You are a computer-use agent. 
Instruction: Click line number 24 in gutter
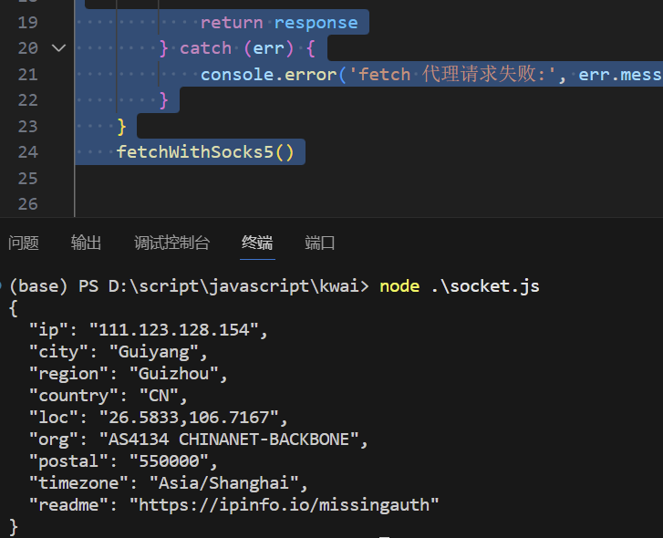pyautogui.click(x=27, y=152)
